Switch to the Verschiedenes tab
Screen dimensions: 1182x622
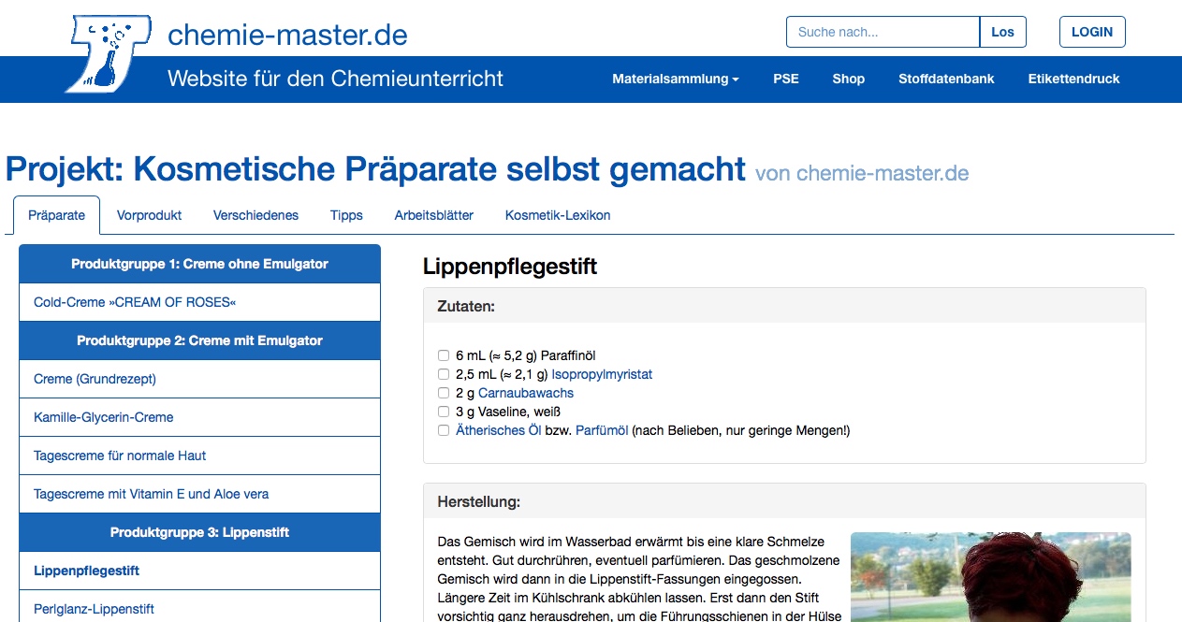(255, 215)
